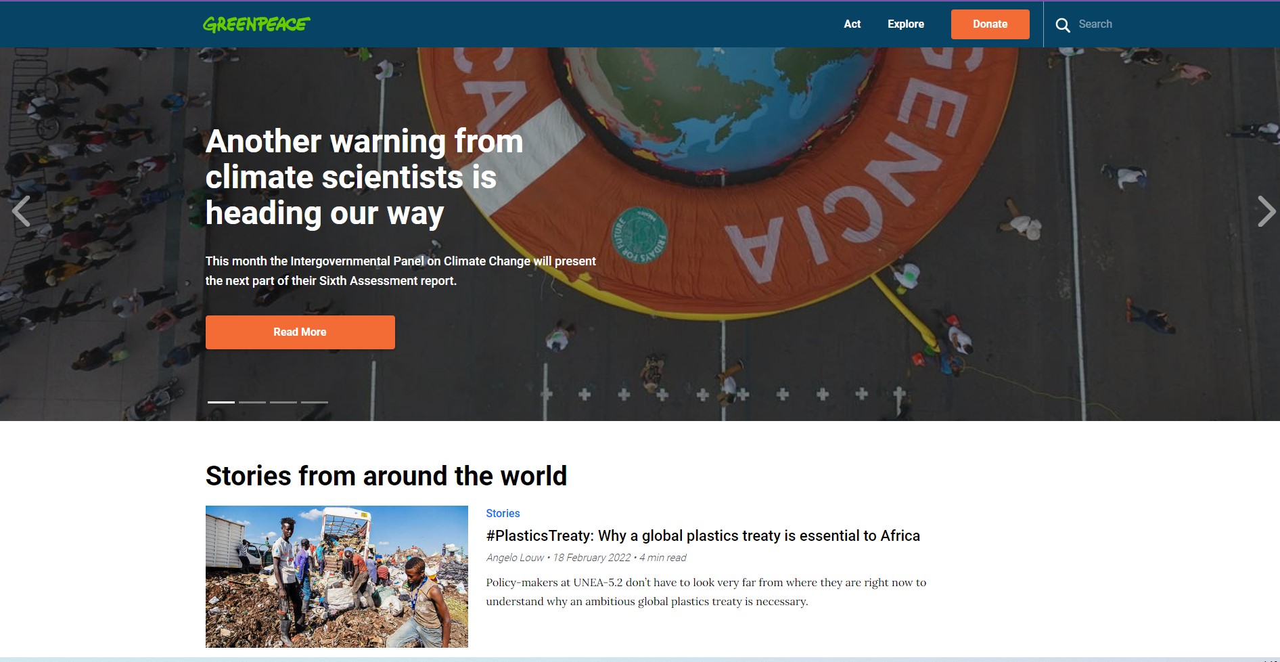1280x662 pixels.
Task: Go to previous slide with left arrow
Action: pos(21,211)
